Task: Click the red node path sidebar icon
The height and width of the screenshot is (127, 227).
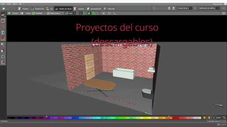Action: (3, 62)
